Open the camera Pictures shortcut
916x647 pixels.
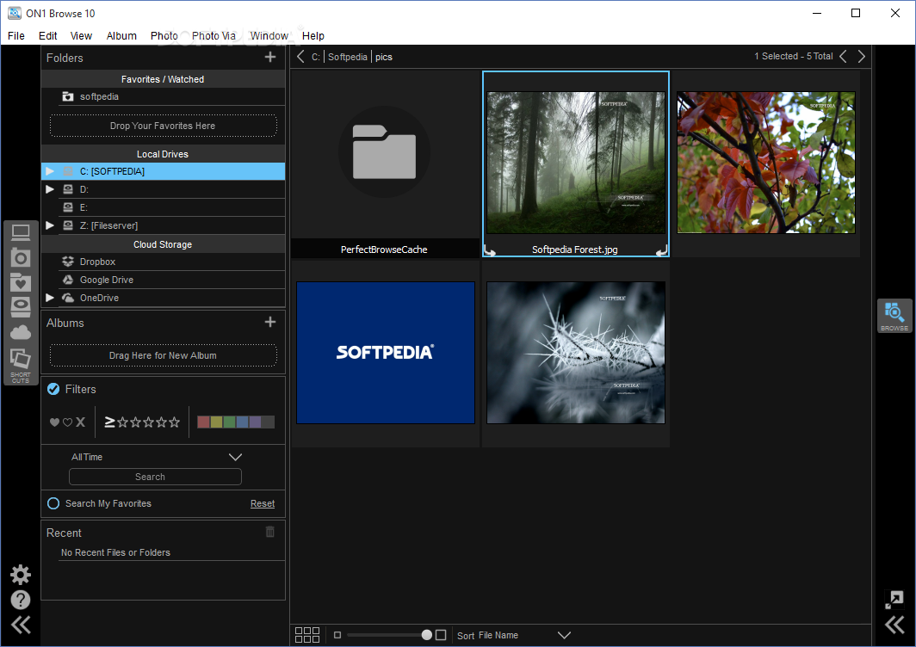(21, 257)
